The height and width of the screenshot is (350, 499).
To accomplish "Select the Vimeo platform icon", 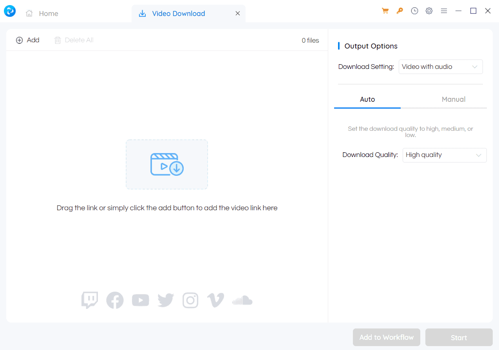I will 215,300.
